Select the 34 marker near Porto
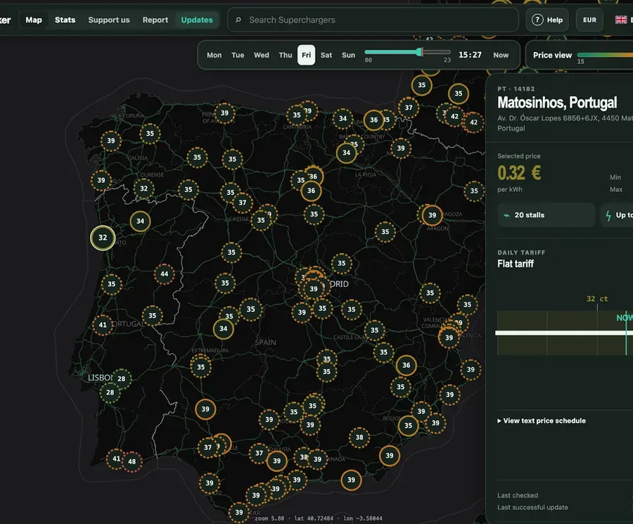Image resolution: width=633 pixels, height=524 pixels. pos(140,222)
